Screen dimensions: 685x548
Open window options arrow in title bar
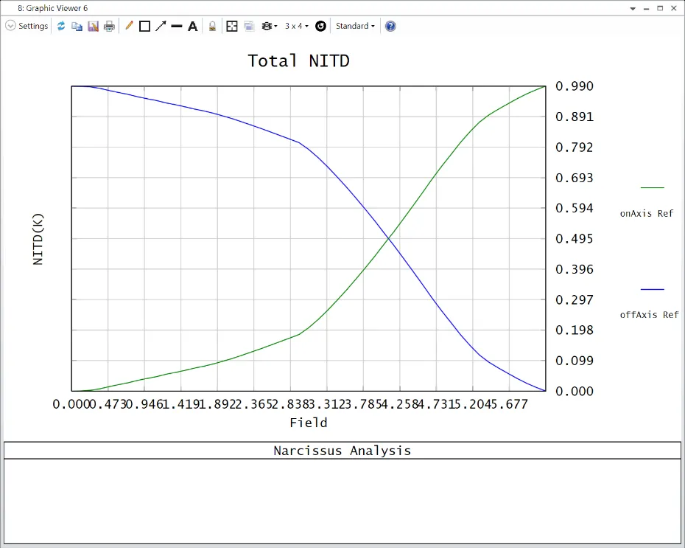[633, 7]
